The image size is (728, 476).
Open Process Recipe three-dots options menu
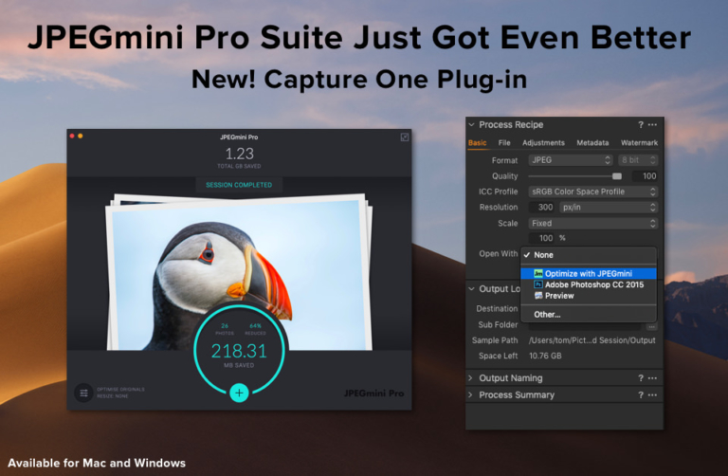point(652,124)
